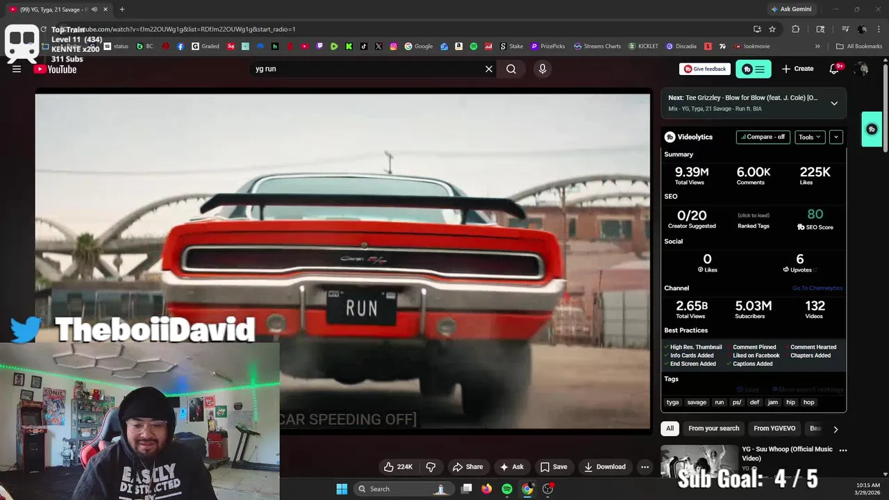Image resolution: width=889 pixels, height=500 pixels.
Task: Show more bookmarks with the double chevron
Action: coord(817,47)
